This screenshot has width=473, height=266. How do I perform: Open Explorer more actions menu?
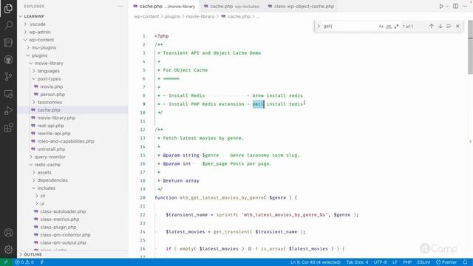pos(120,6)
